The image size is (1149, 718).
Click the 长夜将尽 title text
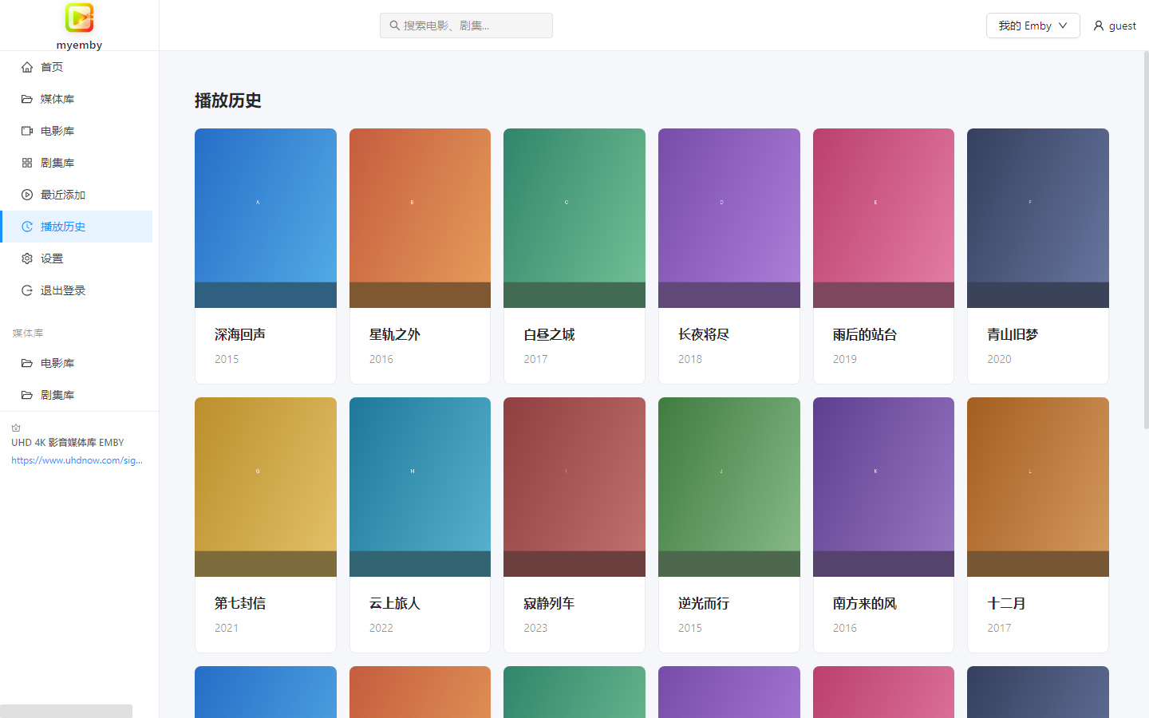704,334
